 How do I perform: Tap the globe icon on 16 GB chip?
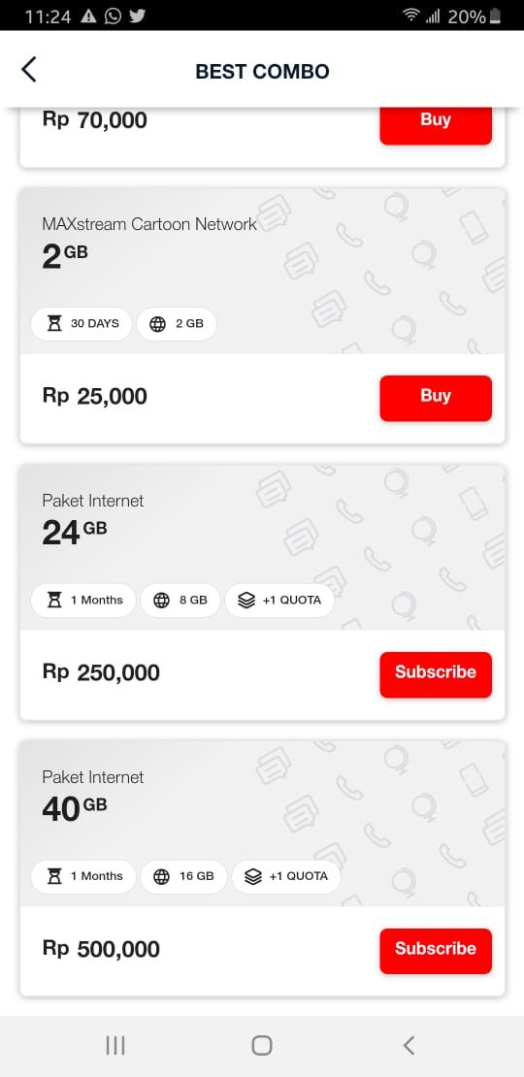[161, 876]
